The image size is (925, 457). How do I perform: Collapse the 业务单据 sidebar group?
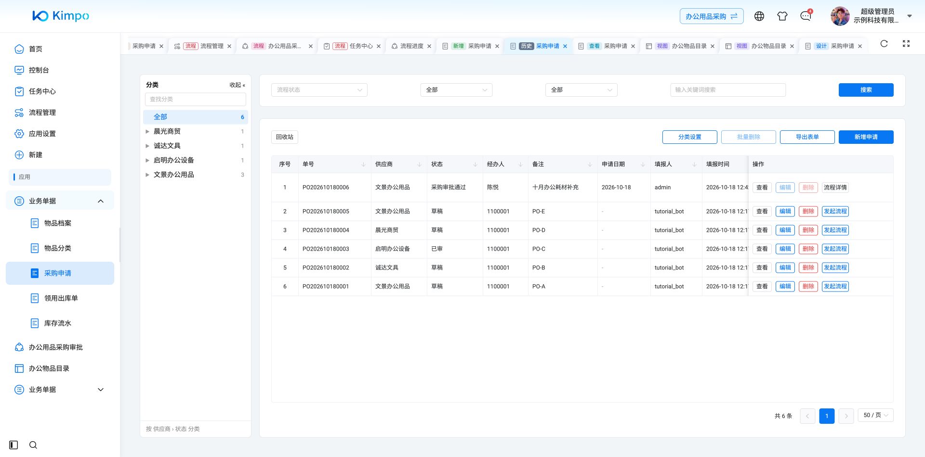101,201
